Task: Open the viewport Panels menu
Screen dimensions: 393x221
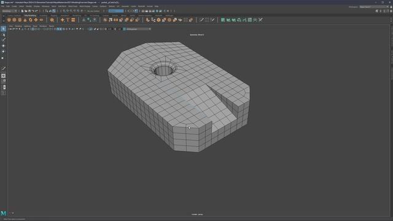Action: 52,26
